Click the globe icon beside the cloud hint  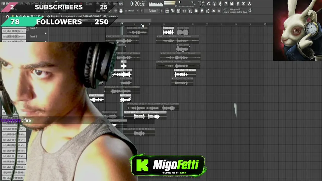[x=250, y=11]
